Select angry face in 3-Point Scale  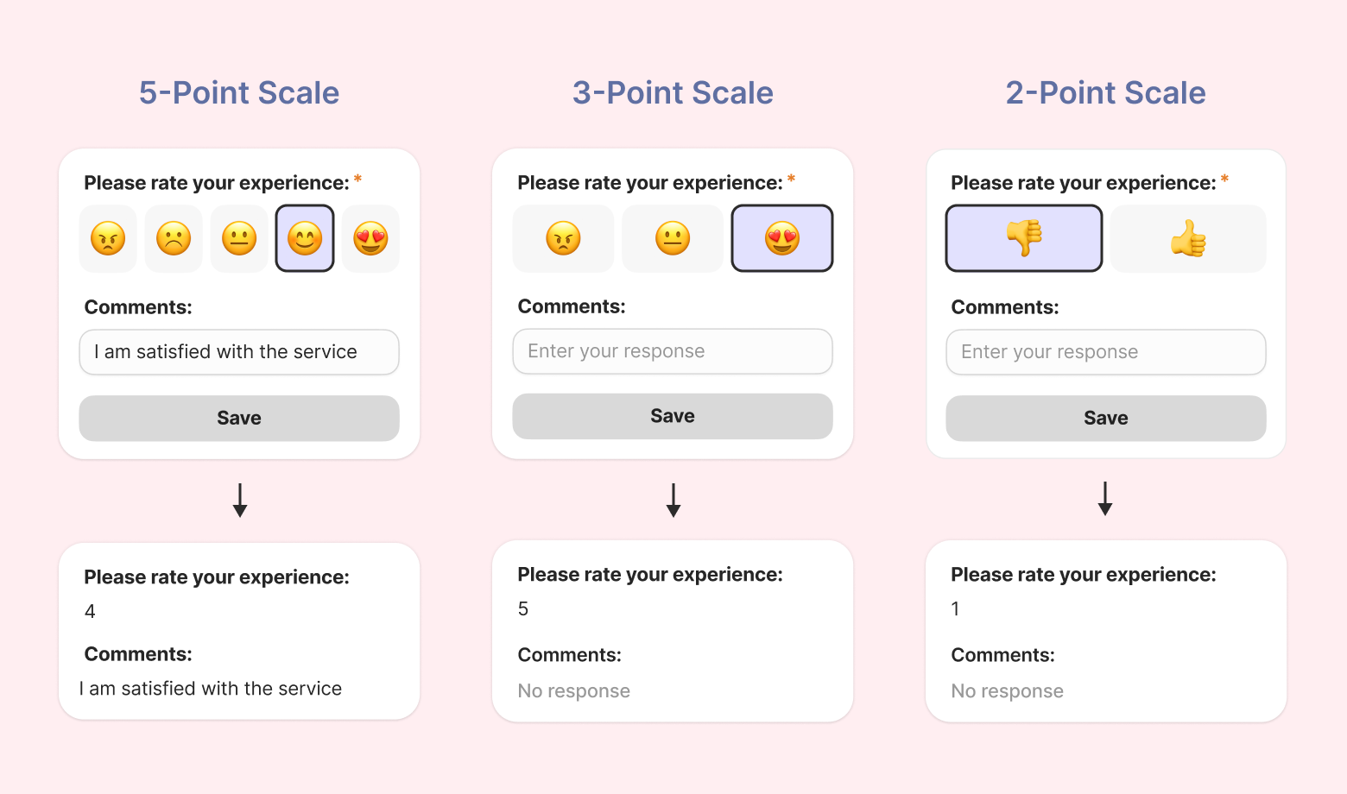tap(563, 238)
